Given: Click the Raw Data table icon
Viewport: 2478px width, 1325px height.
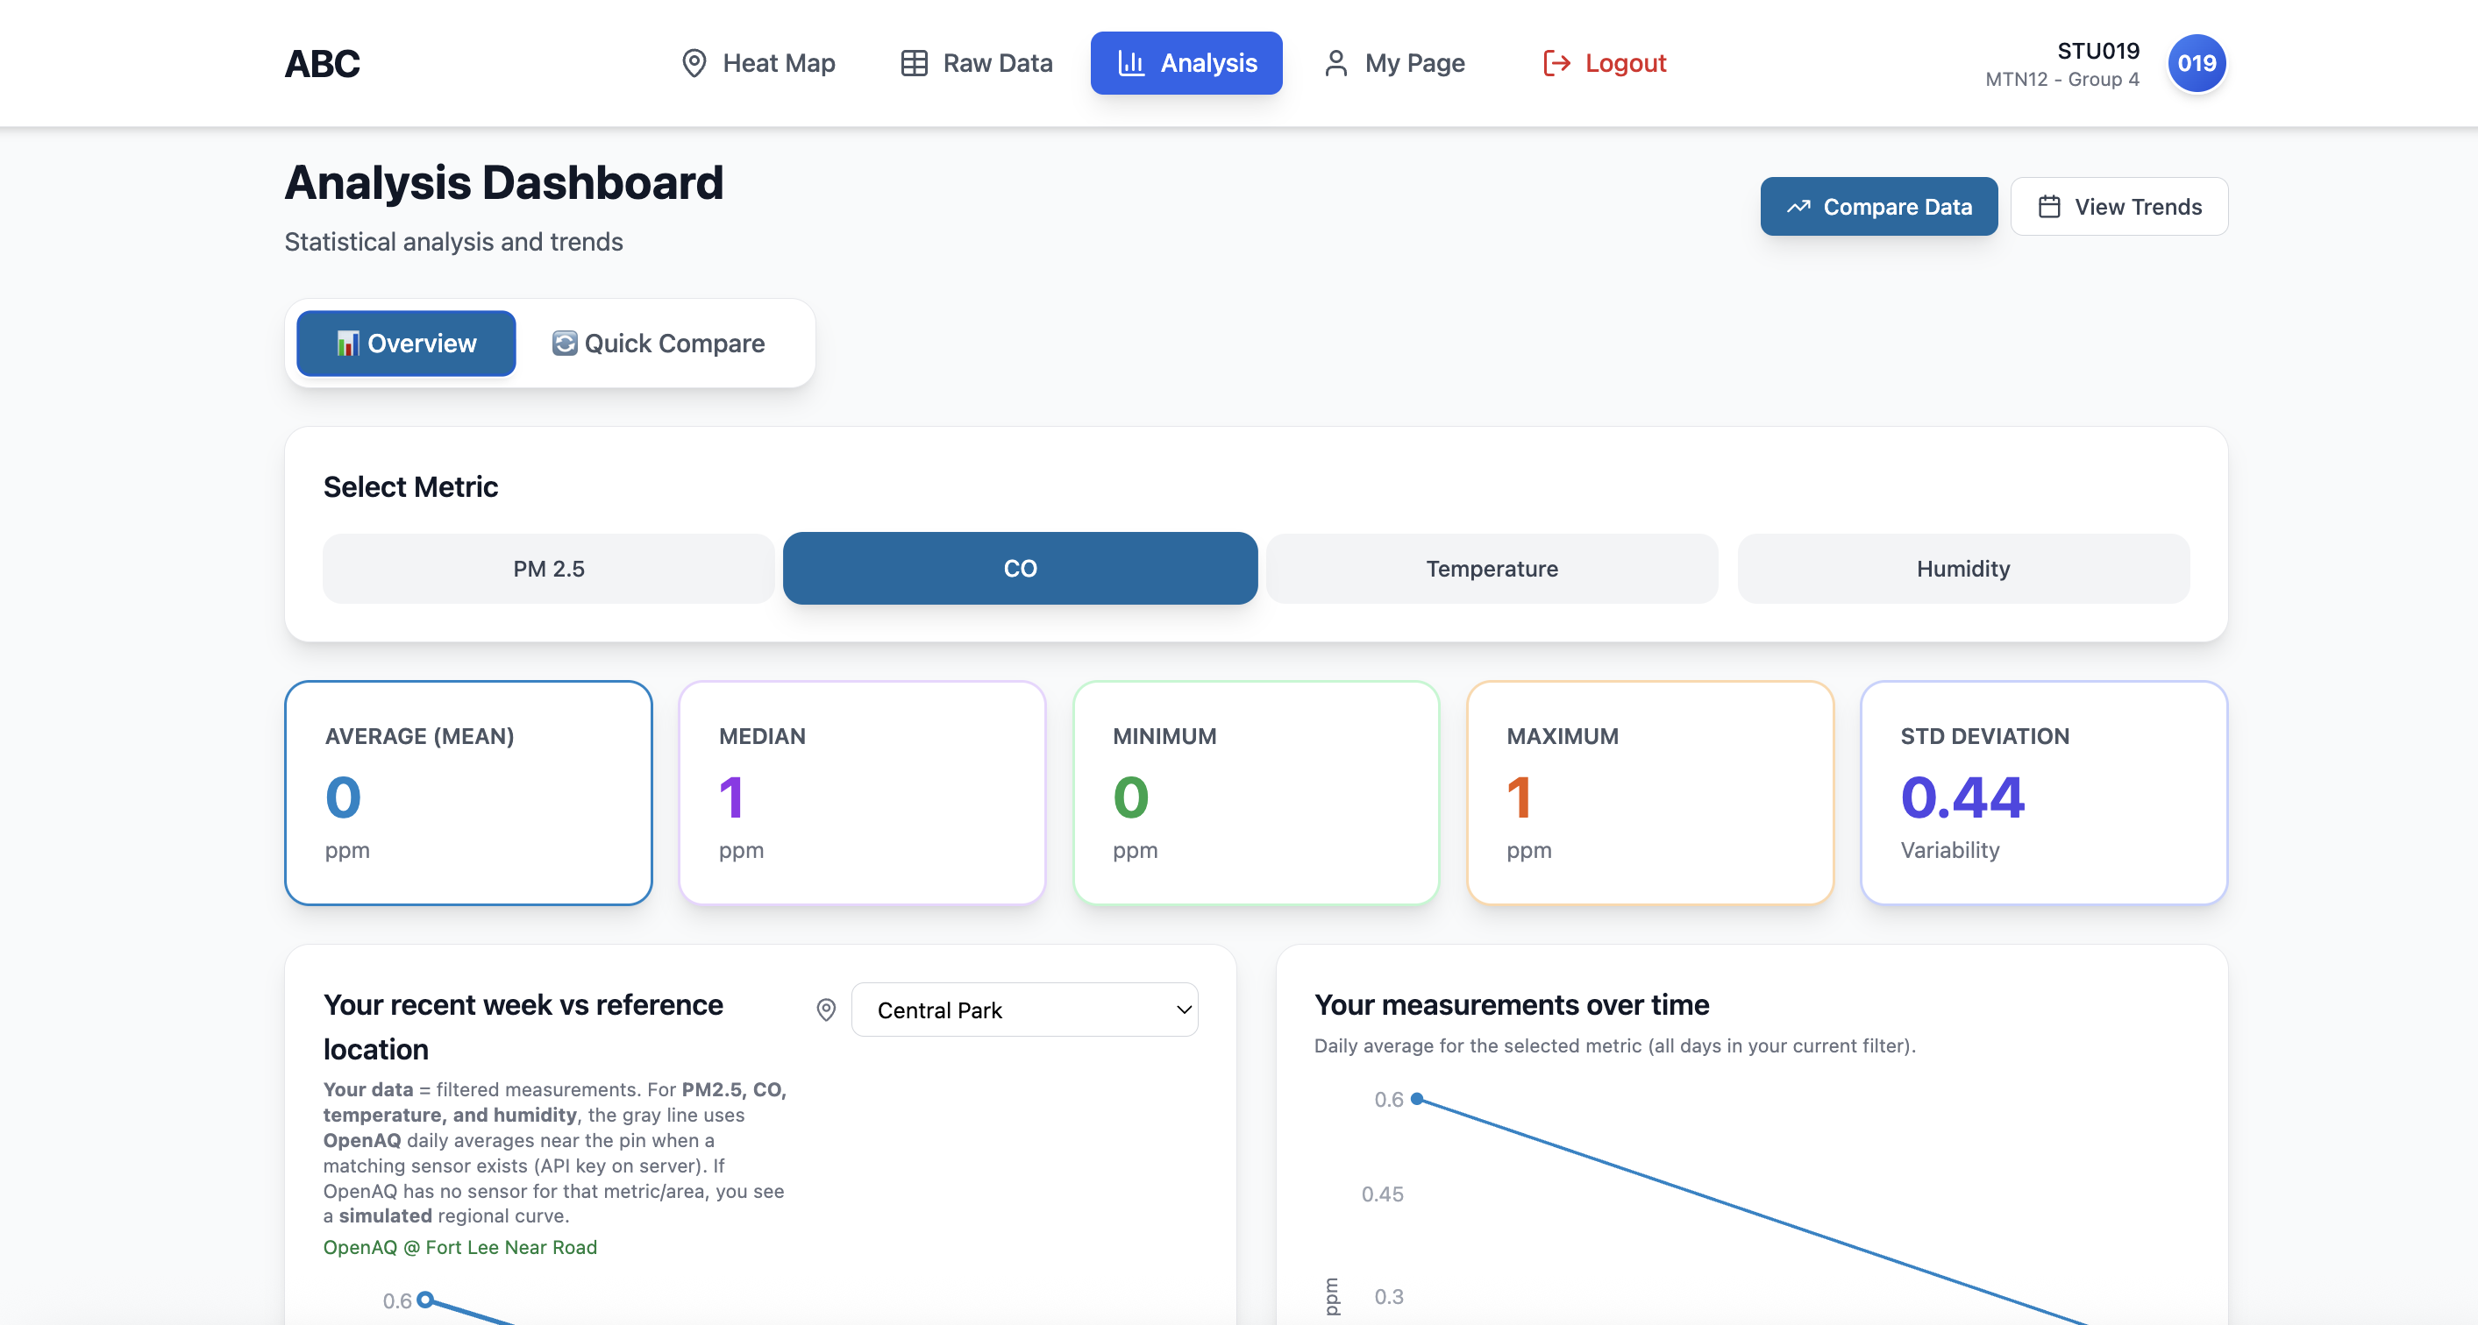Looking at the screenshot, I should coord(913,63).
